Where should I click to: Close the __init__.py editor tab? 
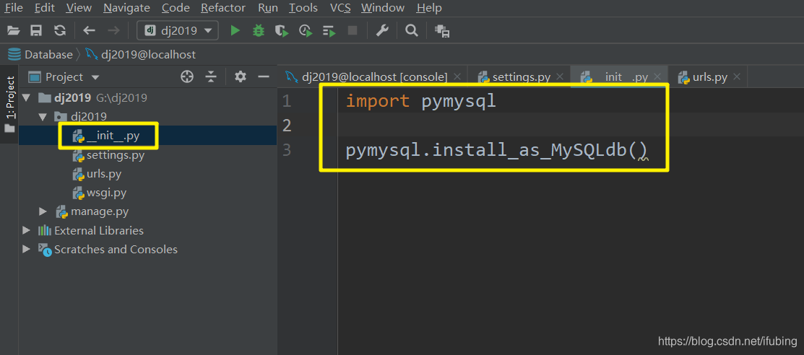tap(658, 76)
